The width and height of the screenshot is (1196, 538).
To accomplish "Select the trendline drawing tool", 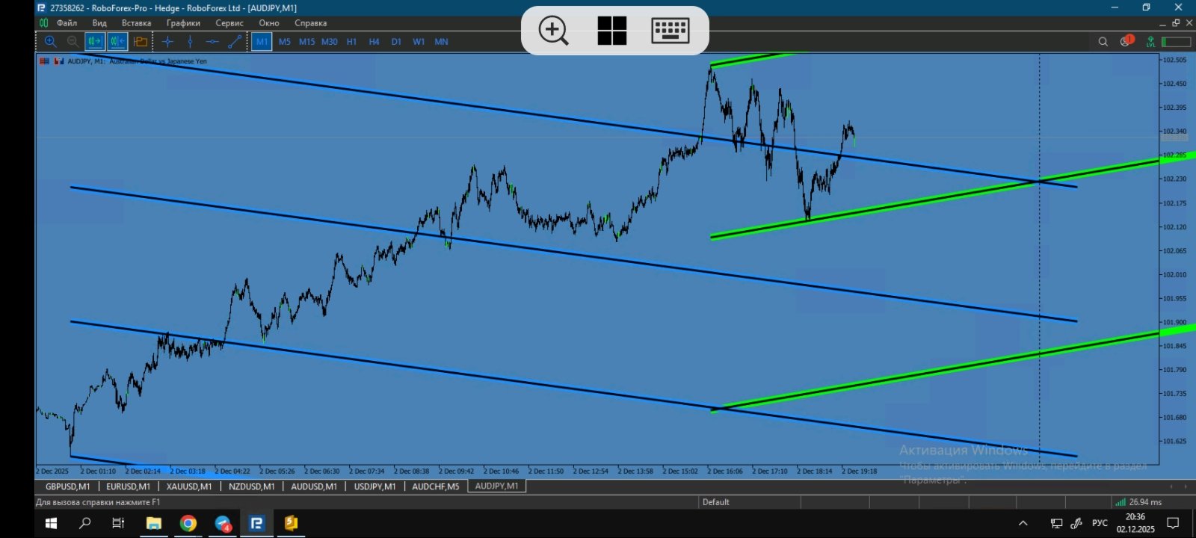I will pos(235,42).
